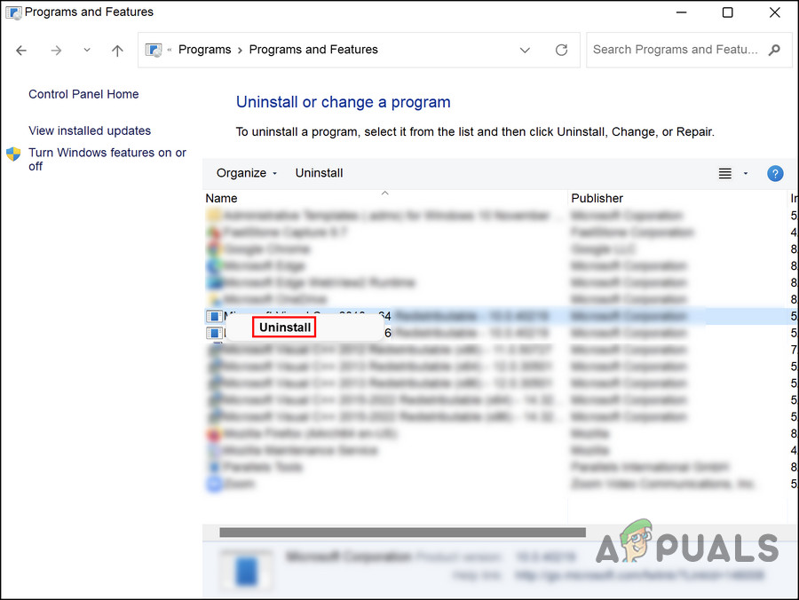Click the back navigation arrow
The height and width of the screenshot is (600, 799).
click(21, 50)
